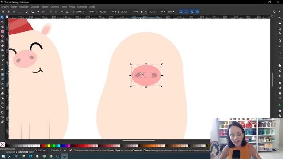Select the Selector arrow tool
The width and height of the screenshot is (283, 159).
(2, 17)
